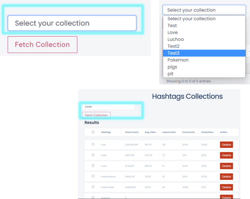
Task: Click average likes value 701.29
Action: pyautogui.click(x=148, y=177)
